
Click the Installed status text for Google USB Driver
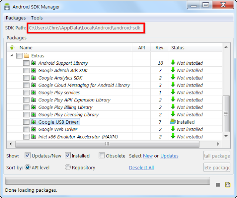186,122
